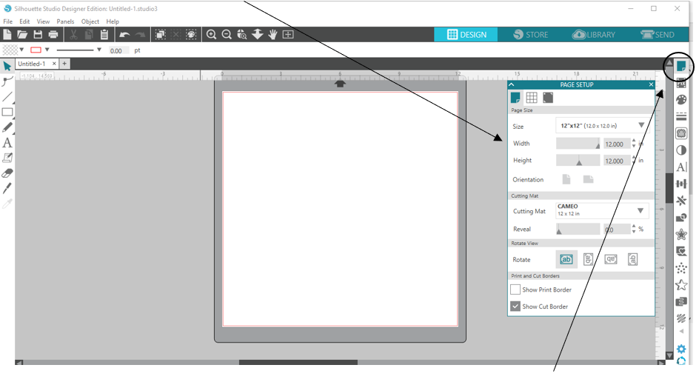Screen dimensions: 699x382
Task: Switch to Registration Marks tab in Page Setup
Action: (548, 98)
